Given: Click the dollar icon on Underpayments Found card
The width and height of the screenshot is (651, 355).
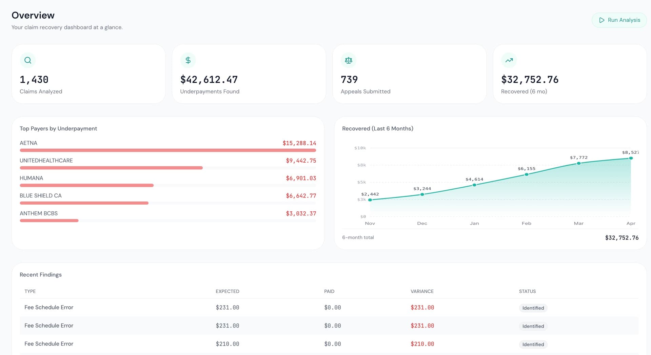Looking at the screenshot, I should pyautogui.click(x=188, y=60).
